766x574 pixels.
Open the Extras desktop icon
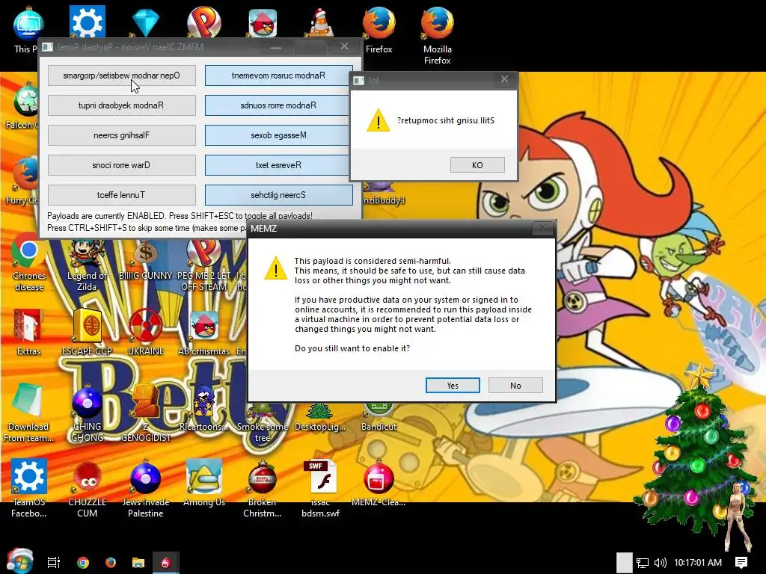[x=29, y=332]
